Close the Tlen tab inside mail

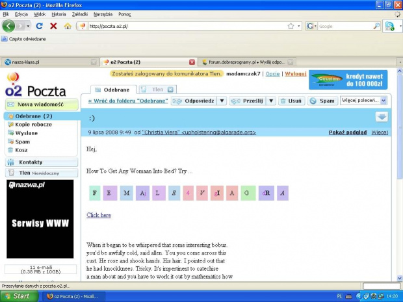pos(170,90)
